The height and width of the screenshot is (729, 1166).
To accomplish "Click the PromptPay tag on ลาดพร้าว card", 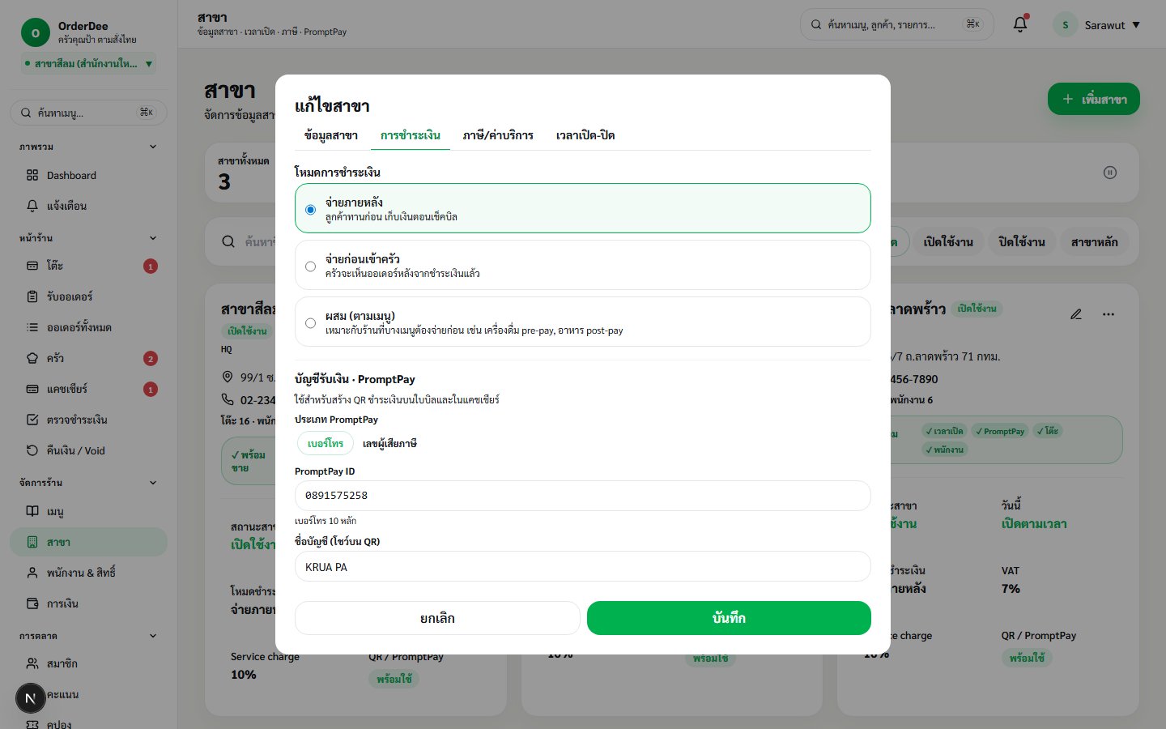I will (1000, 431).
